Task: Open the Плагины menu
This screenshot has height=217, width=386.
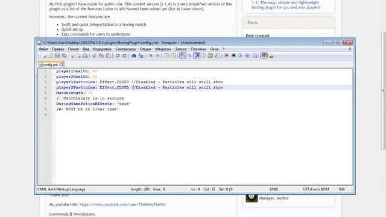Action: click(x=198, y=49)
